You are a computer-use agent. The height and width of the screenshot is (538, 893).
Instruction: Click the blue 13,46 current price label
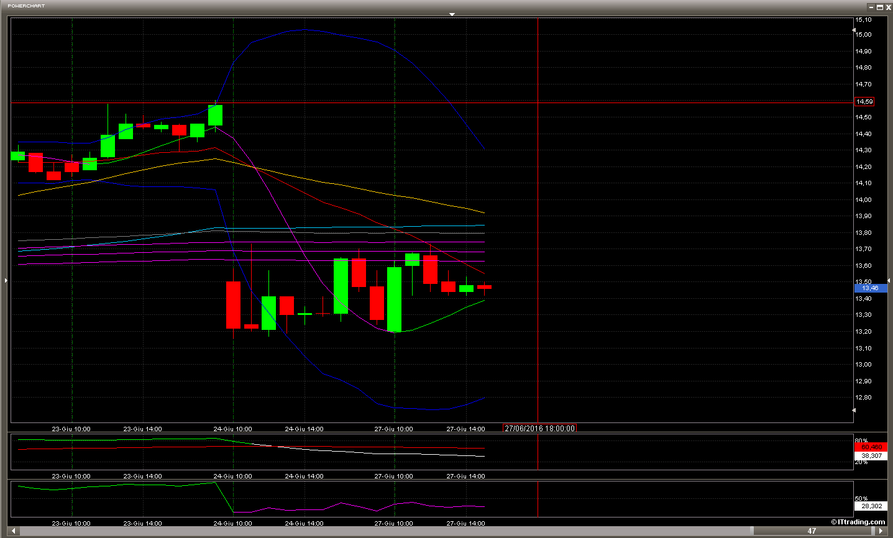tap(870, 288)
